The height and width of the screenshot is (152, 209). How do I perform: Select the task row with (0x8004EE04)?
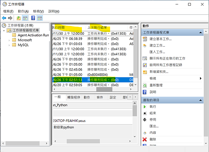tap(93, 75)
